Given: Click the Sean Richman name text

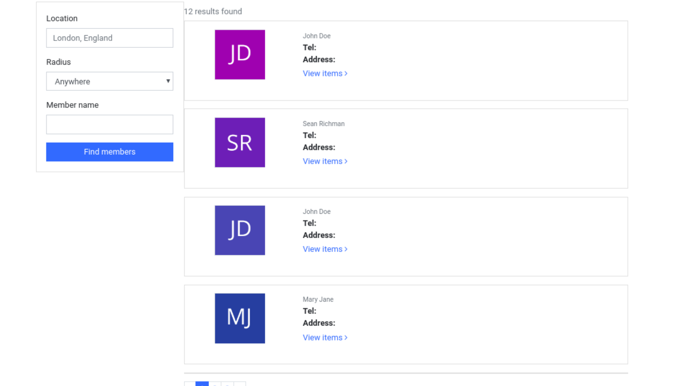Looking at the screenshot, I should pos(323,124).
